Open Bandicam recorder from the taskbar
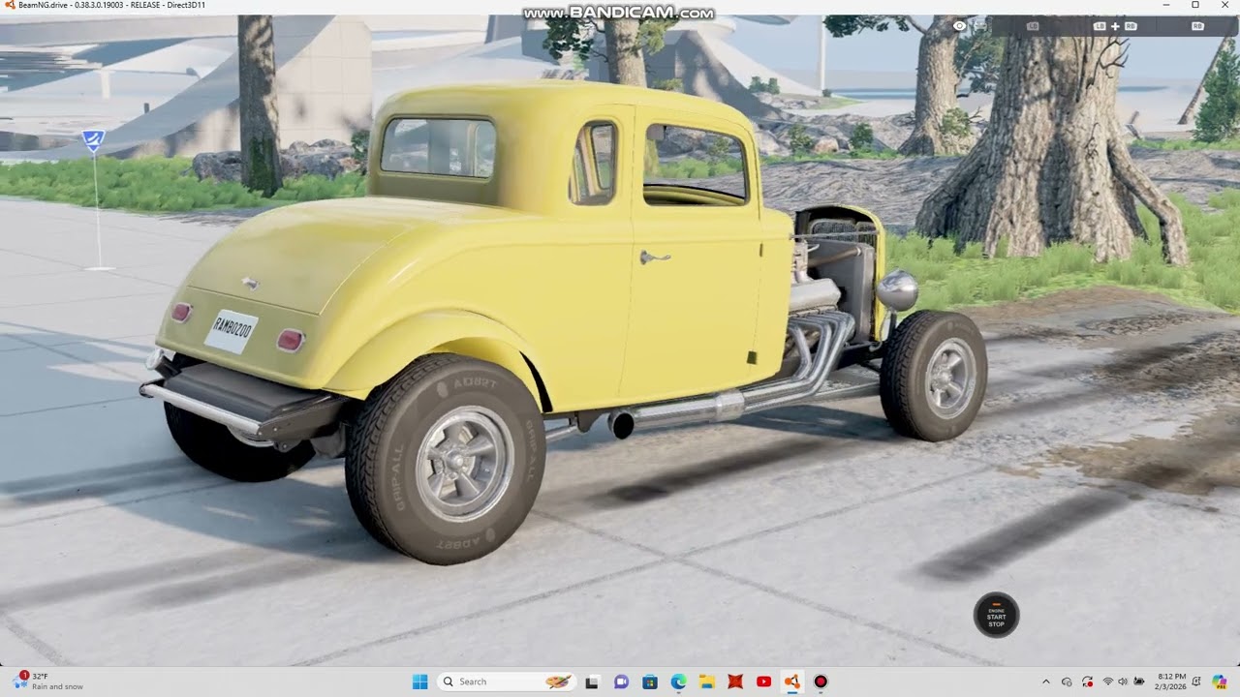This screenshot has height=697, width=1240. coord(821,682)
